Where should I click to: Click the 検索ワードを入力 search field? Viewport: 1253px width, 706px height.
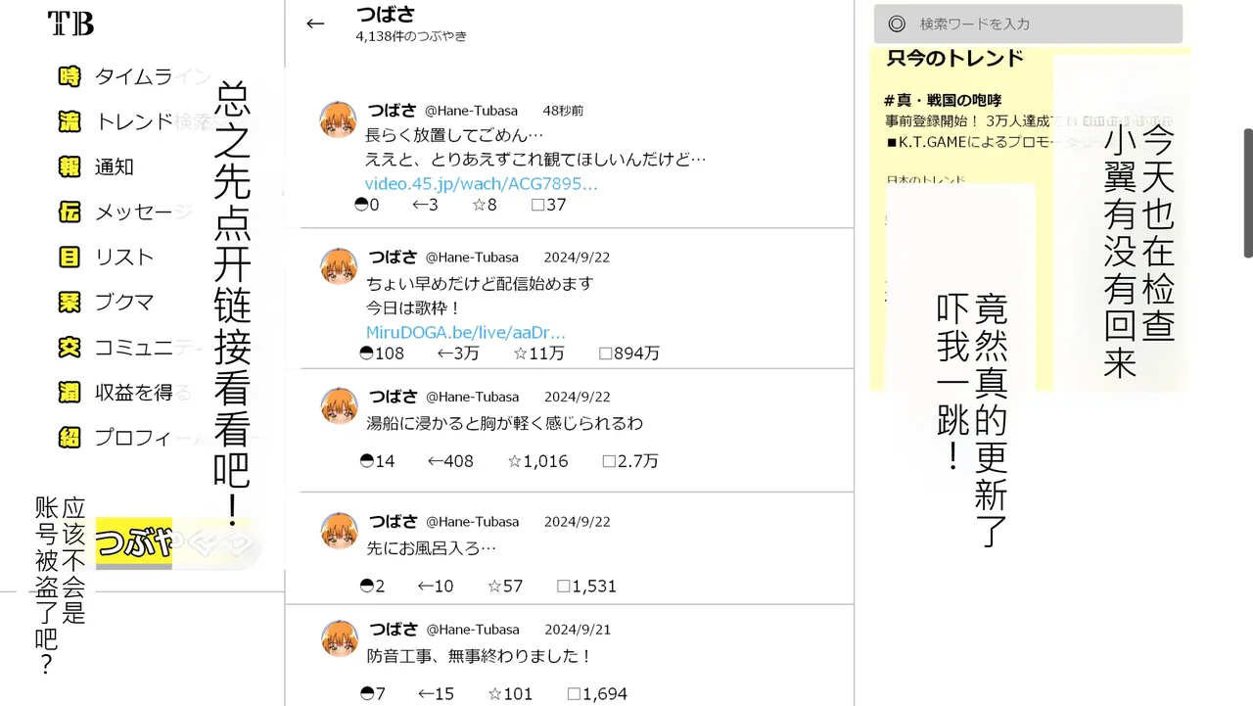click(x=1028, y=24)
